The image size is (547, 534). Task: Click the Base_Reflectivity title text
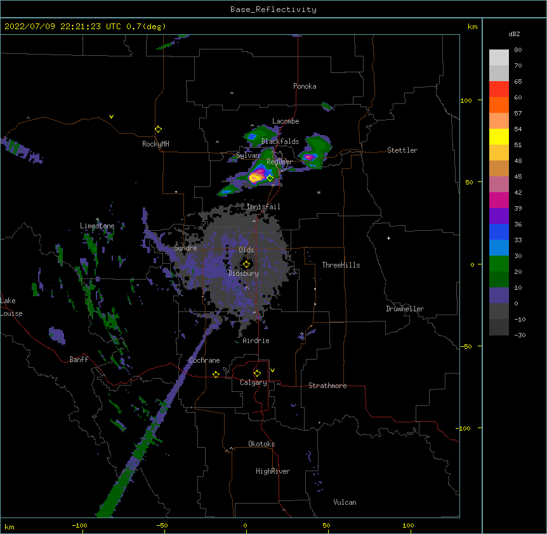[273, 10]
